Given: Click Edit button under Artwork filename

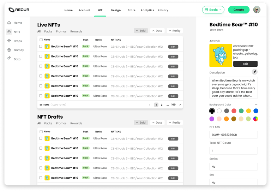Looking at the screenshot, I should [245, 64].
